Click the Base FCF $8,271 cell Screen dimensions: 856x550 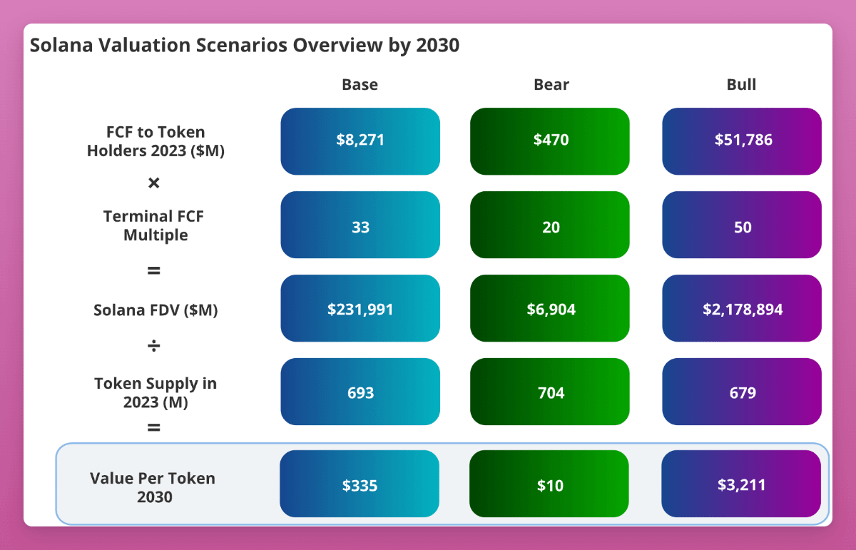pyautogui.click(x=360, y=141)
